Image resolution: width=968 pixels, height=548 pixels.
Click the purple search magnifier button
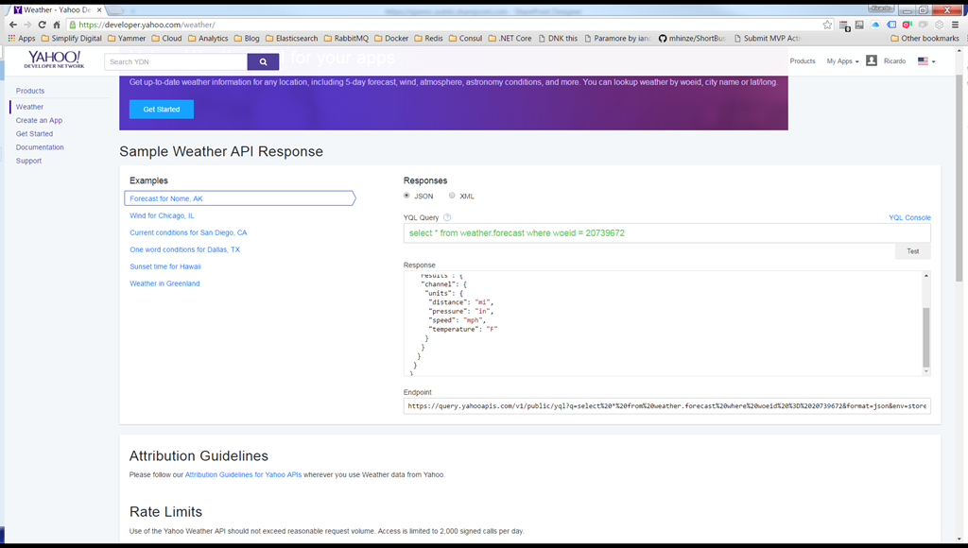click(263, 61)
